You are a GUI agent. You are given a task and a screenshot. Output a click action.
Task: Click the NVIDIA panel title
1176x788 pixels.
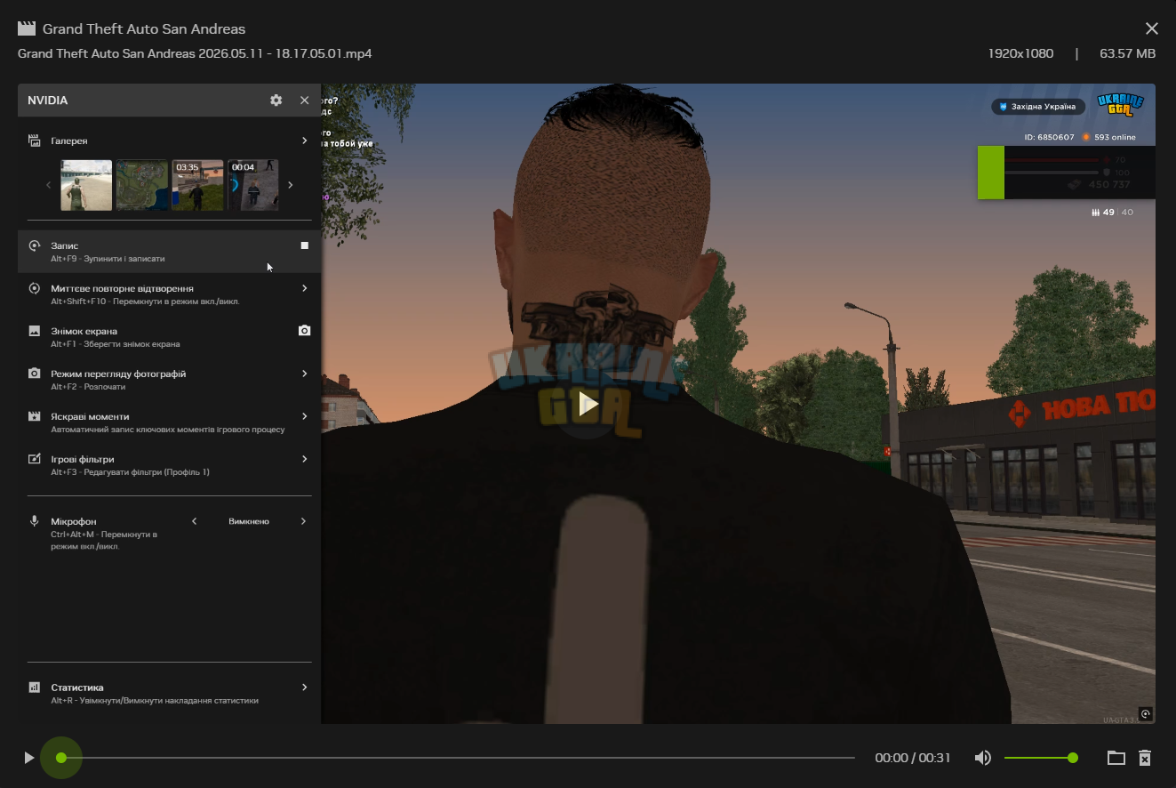[48, 101]
